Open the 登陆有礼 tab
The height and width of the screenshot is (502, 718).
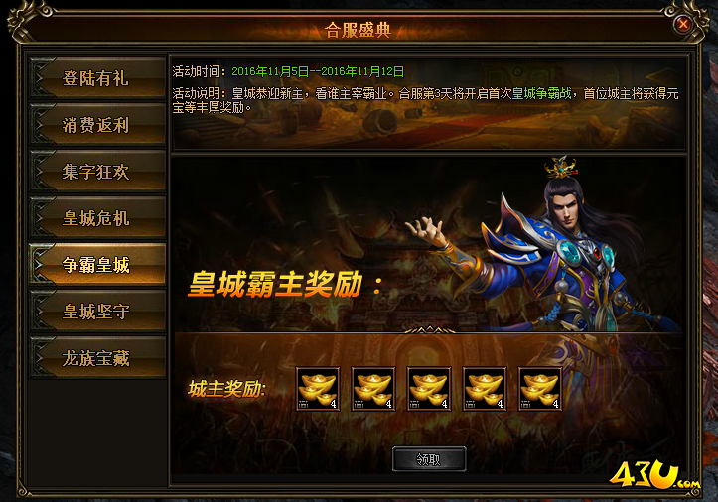97,77
